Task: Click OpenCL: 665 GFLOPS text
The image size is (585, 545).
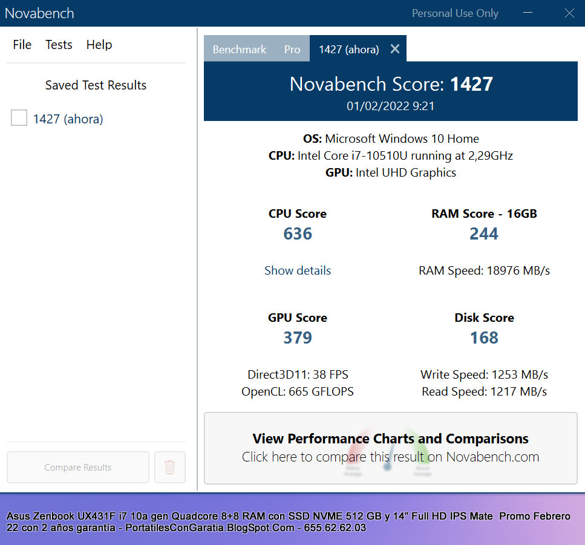Action: point(298,392)
